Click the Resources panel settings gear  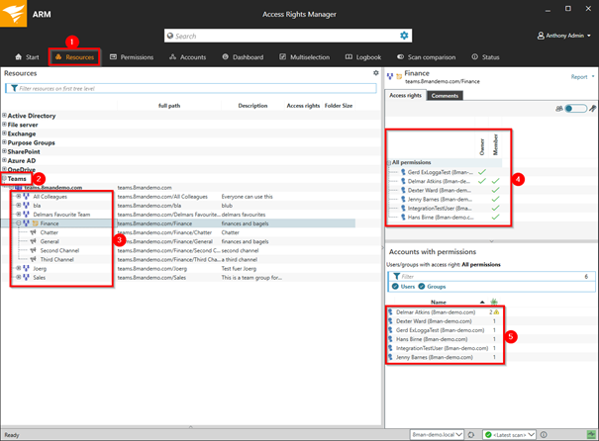click(376, 73)
